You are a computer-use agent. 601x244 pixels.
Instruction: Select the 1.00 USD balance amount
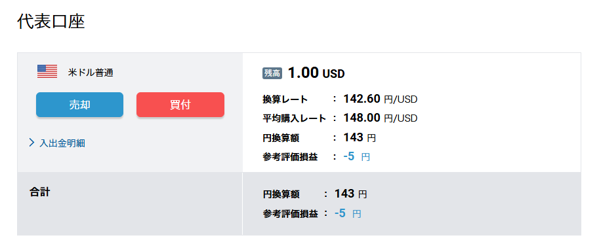click(316, 73)
